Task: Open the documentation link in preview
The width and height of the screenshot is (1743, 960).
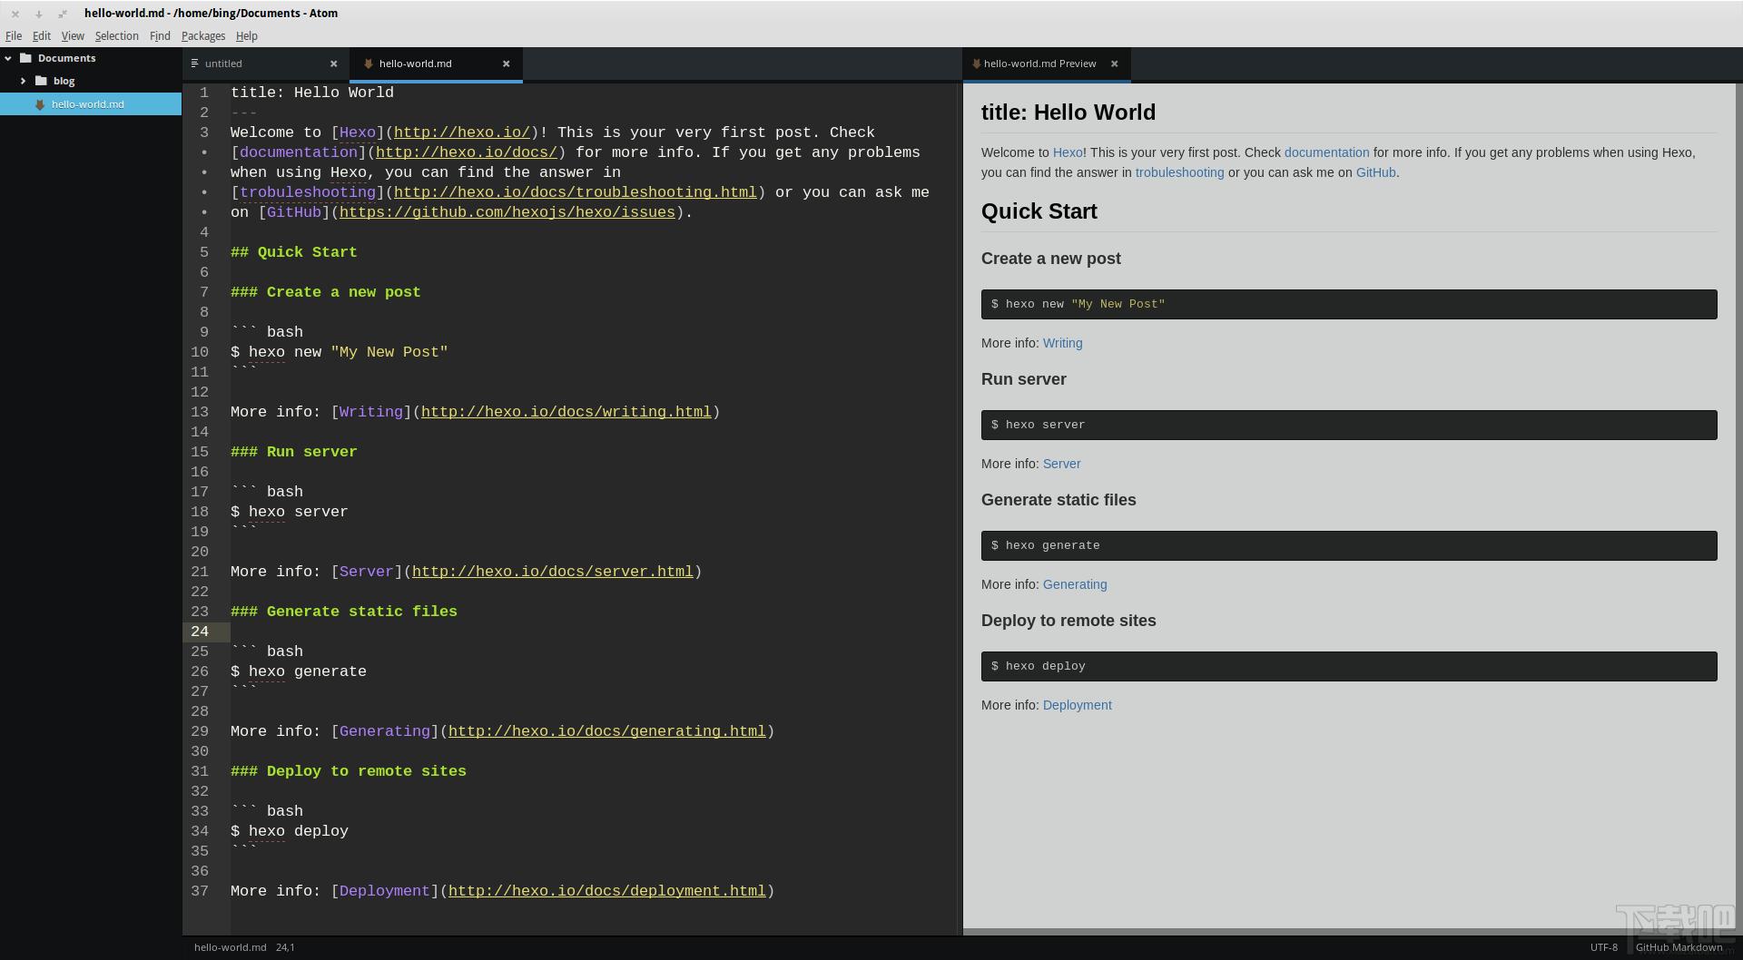Action: tap(1326, 152)
